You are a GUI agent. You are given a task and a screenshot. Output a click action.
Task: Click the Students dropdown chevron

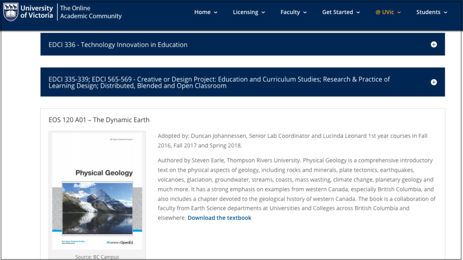445,12
